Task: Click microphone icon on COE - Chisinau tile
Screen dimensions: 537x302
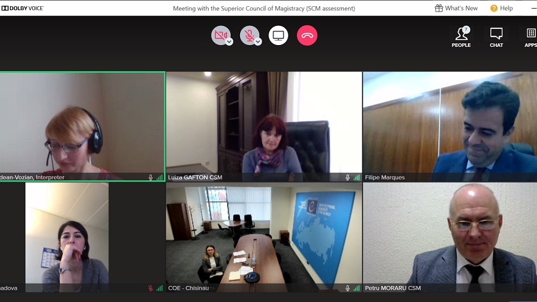Action: coord(348,288)
